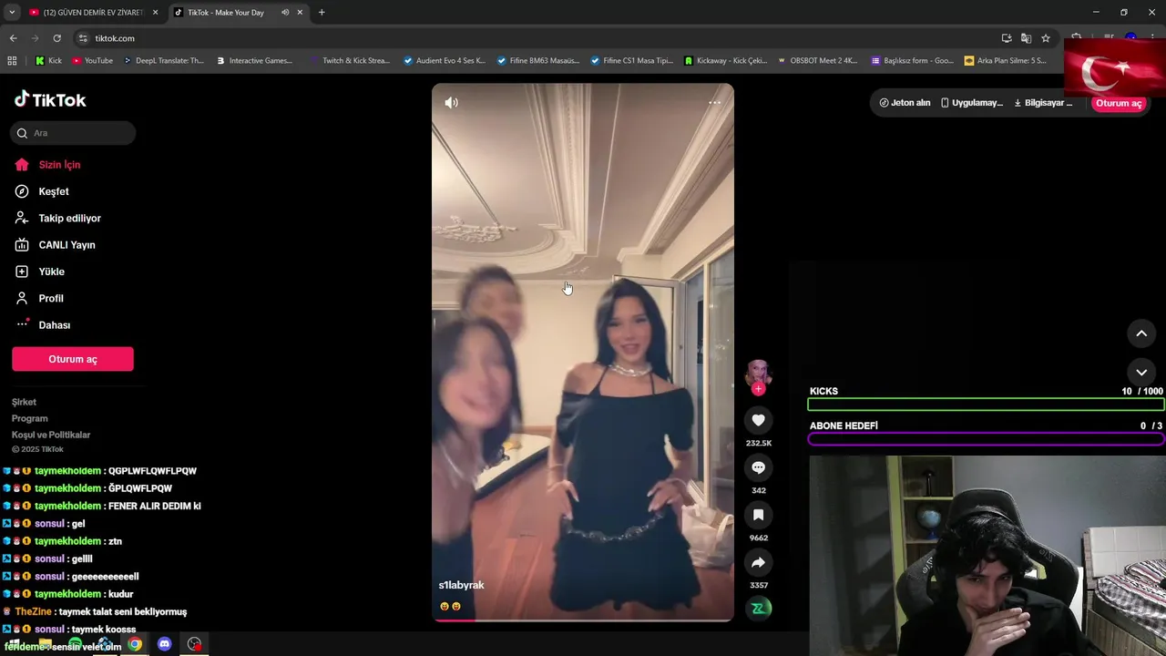This screenshot has width=1166, height=656.
Task: Open OBSBOT Meet 2 4K bookmark
Action: [817, 61]
